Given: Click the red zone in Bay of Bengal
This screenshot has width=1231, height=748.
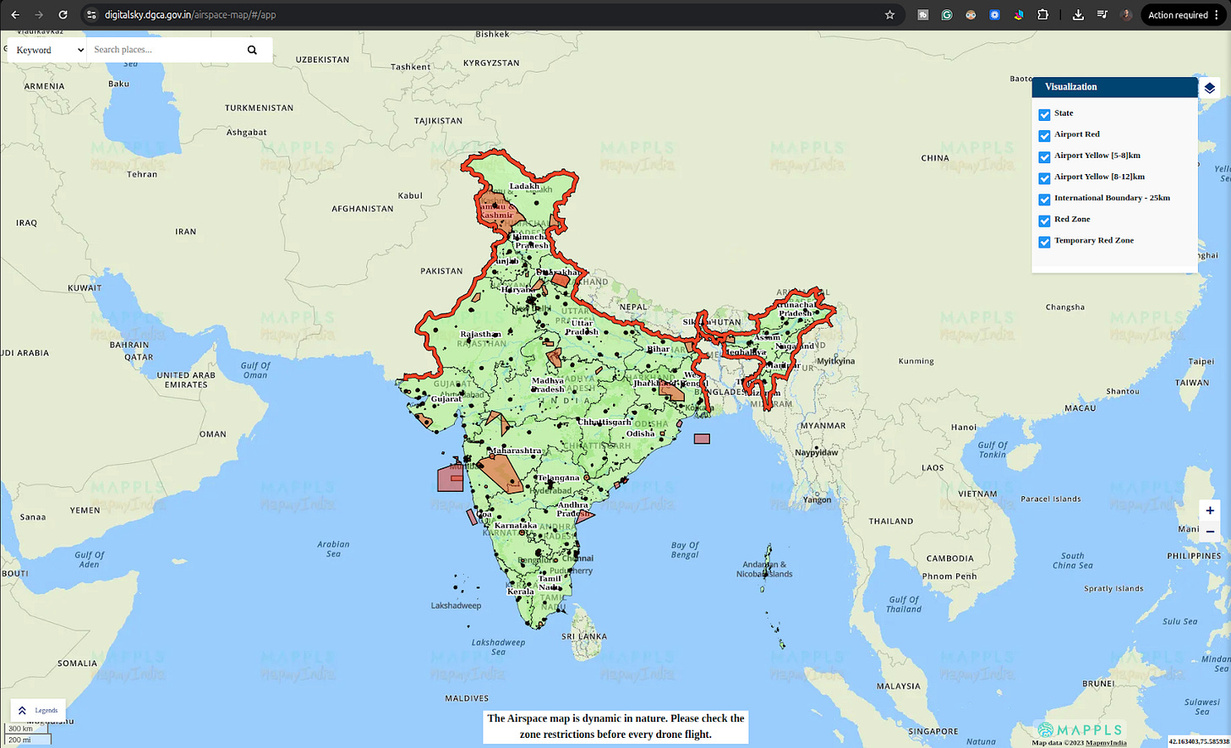Looking at the screenshot, I should (x=702, y=439).
